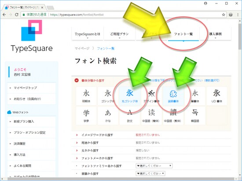
Task: Expand イメージワードから探す row
Action: [151, 135]
